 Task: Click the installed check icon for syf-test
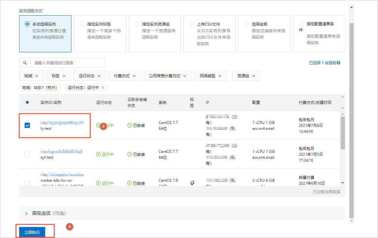(x=130, y=154)
